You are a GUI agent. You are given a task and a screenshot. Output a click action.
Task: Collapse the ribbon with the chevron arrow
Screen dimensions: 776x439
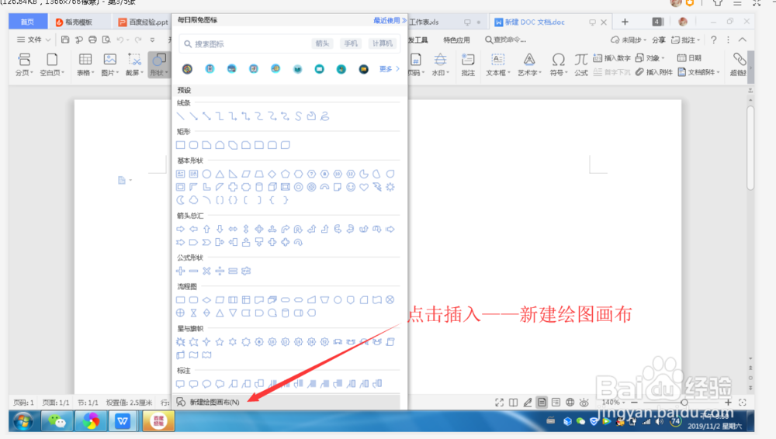[743, 40]
